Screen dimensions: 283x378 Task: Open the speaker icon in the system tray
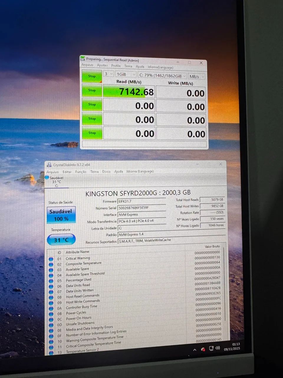(x=218, y=348)
